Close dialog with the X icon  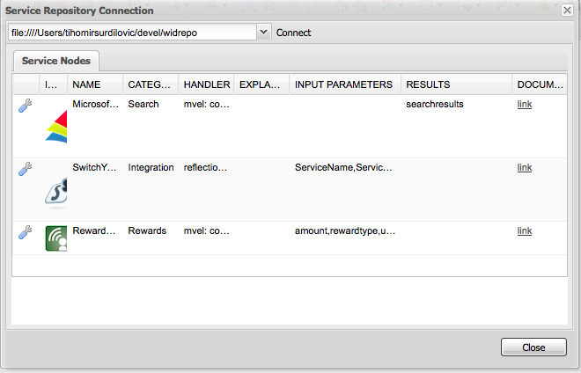click(x=568, y=11)
